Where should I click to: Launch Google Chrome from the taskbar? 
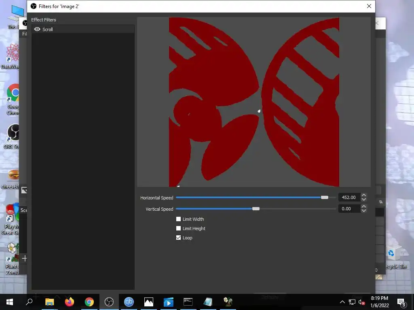pos(89,302)
